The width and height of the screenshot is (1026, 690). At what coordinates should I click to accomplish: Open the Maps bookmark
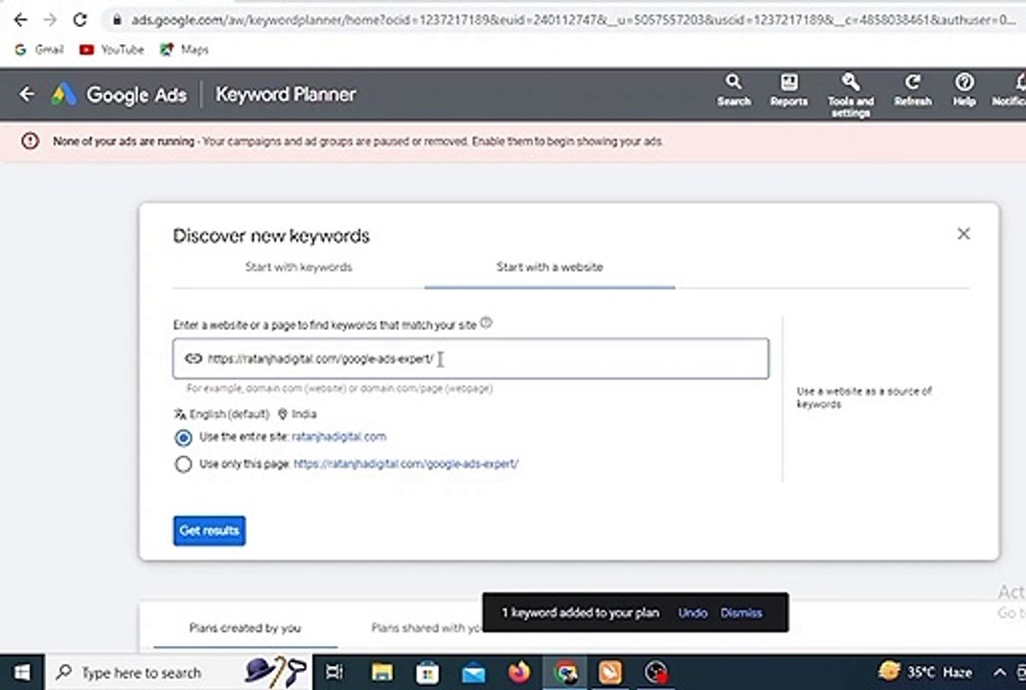pyautogui.click(x=185, y=49)
